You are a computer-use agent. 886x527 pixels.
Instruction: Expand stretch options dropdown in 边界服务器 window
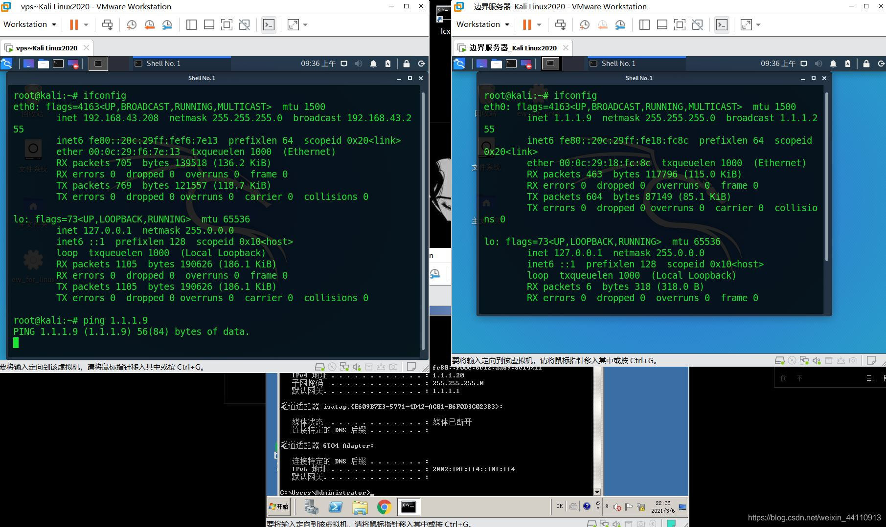coord(758,24)
